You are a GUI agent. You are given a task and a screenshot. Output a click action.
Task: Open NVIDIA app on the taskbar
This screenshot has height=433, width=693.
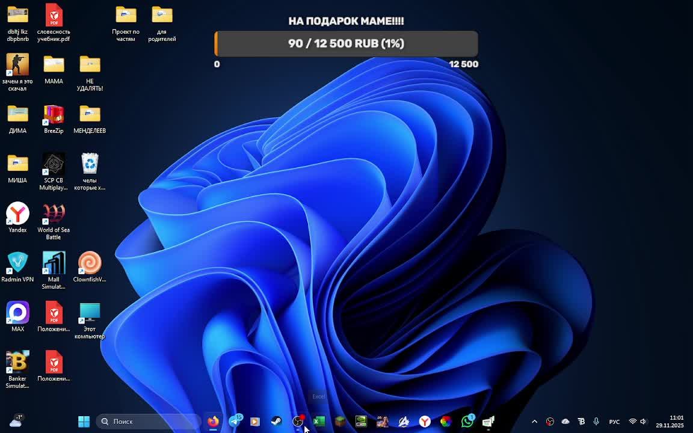tap(361, 422)
